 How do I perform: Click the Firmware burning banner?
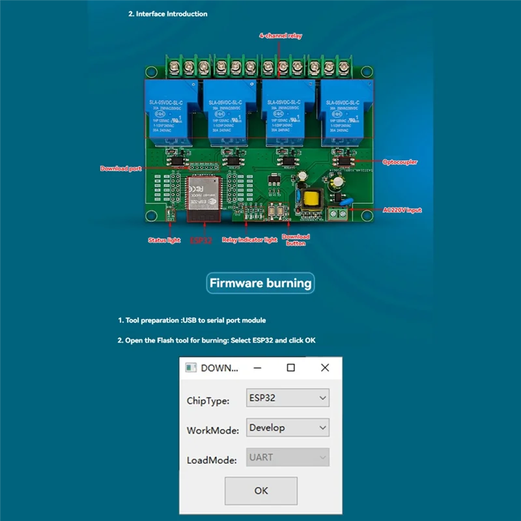click(x=260, y=283)
